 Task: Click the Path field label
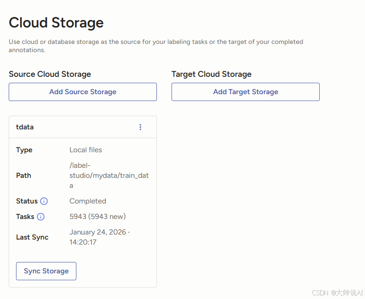click(x=23, y=176)
